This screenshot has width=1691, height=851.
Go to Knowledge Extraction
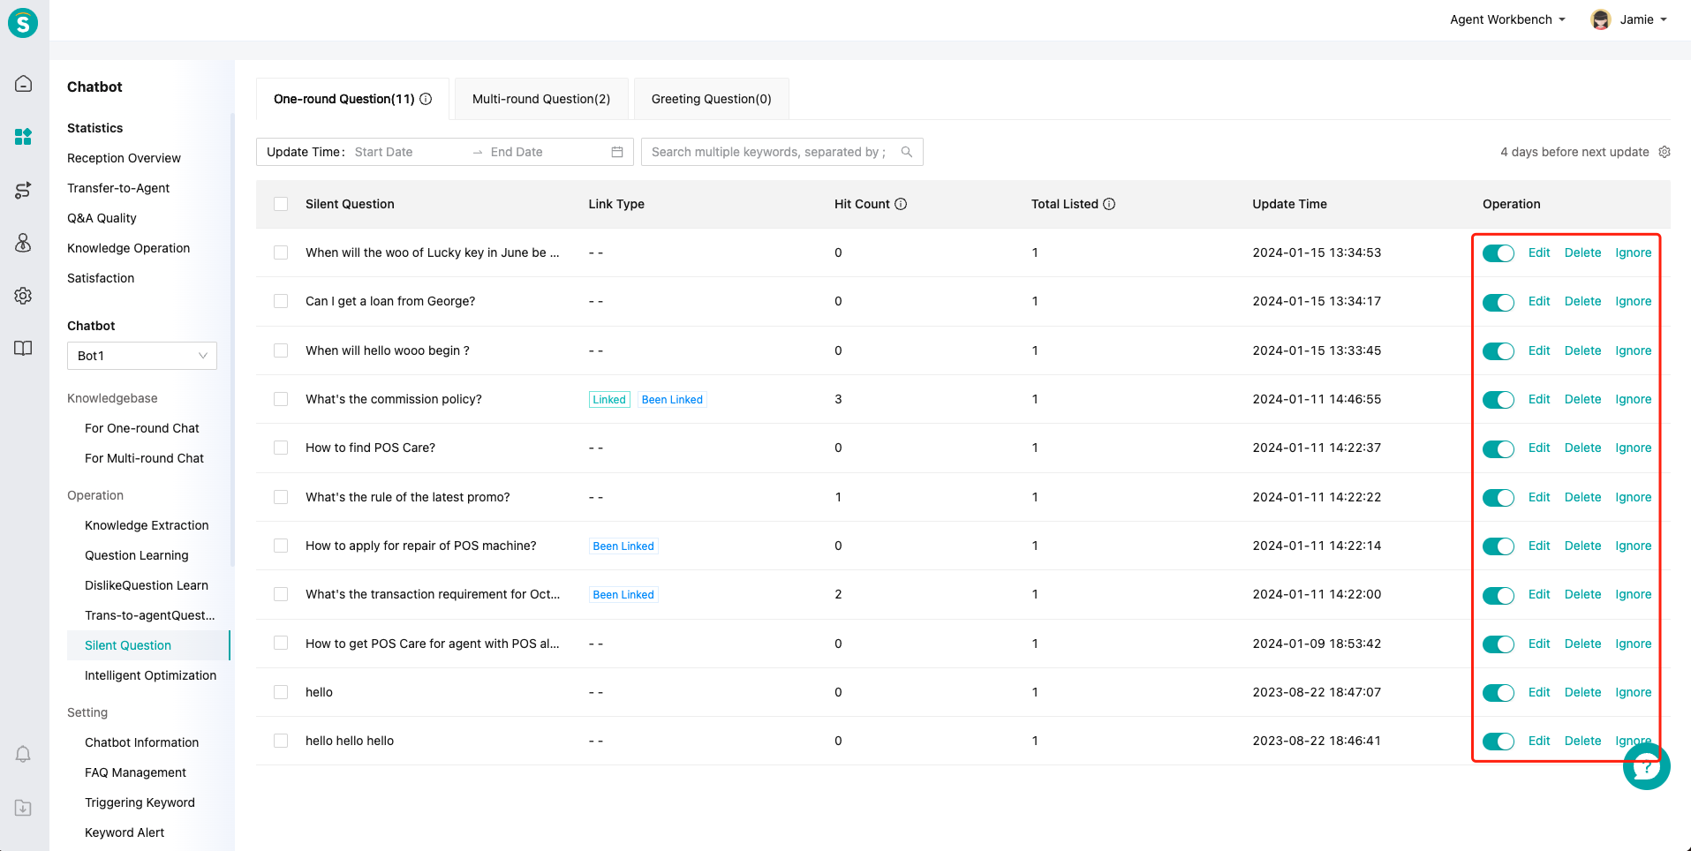click(147, 525)
